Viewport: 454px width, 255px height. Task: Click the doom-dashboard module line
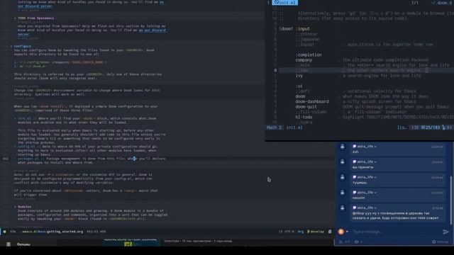pos(312,101)
